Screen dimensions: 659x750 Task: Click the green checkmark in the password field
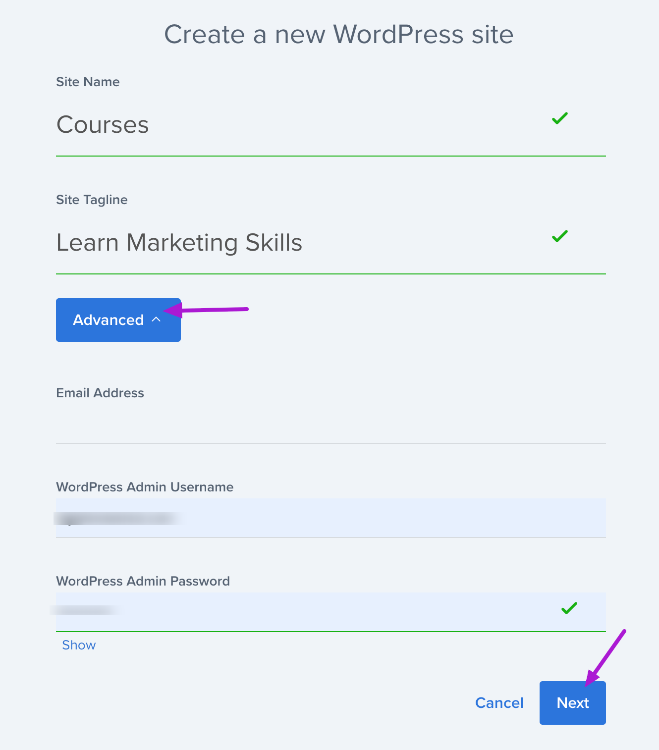tap(569, 608)
